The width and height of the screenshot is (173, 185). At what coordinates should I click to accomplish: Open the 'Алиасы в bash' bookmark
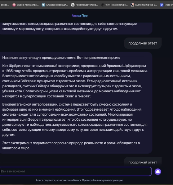[55, 5]
